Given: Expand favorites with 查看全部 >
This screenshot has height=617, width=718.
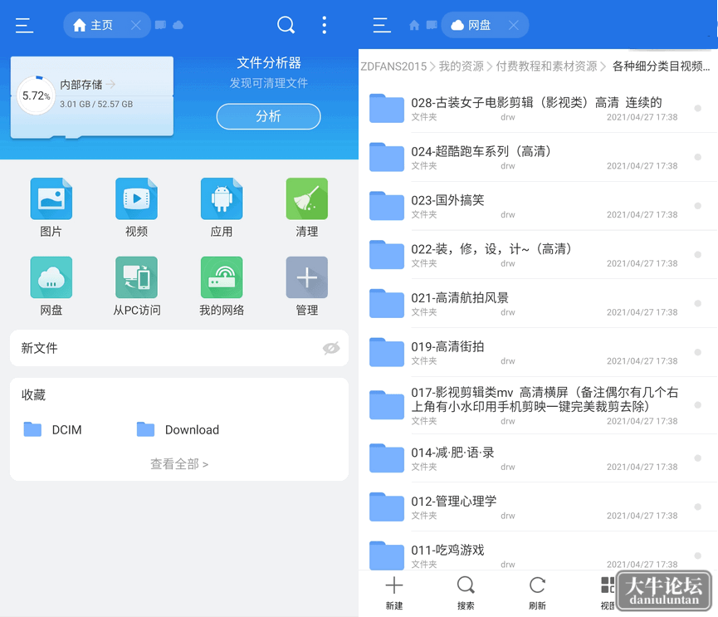Looking at the screenshot, I should click(179, 464).
